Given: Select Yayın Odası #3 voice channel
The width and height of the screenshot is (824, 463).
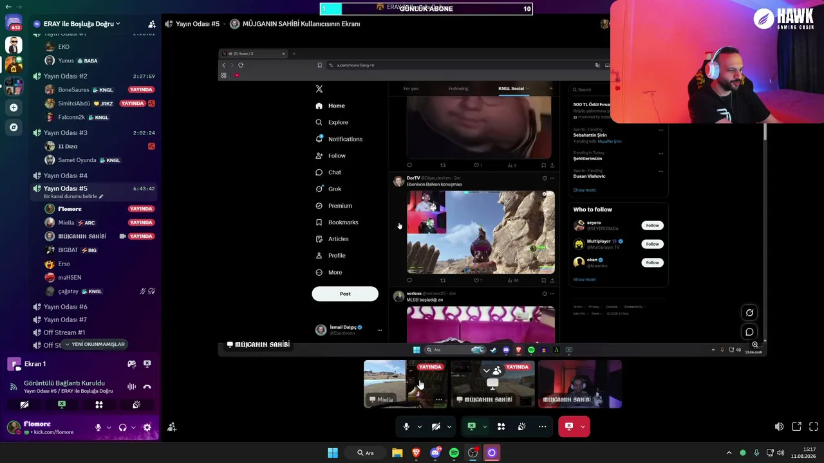Looking at the screenshot, I should pos(94,132).
